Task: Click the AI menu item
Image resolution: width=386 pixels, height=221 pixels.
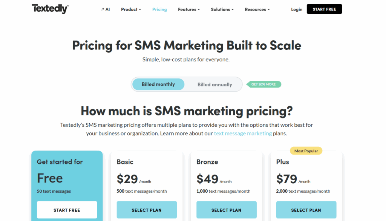Action: (x=106, y=9)
